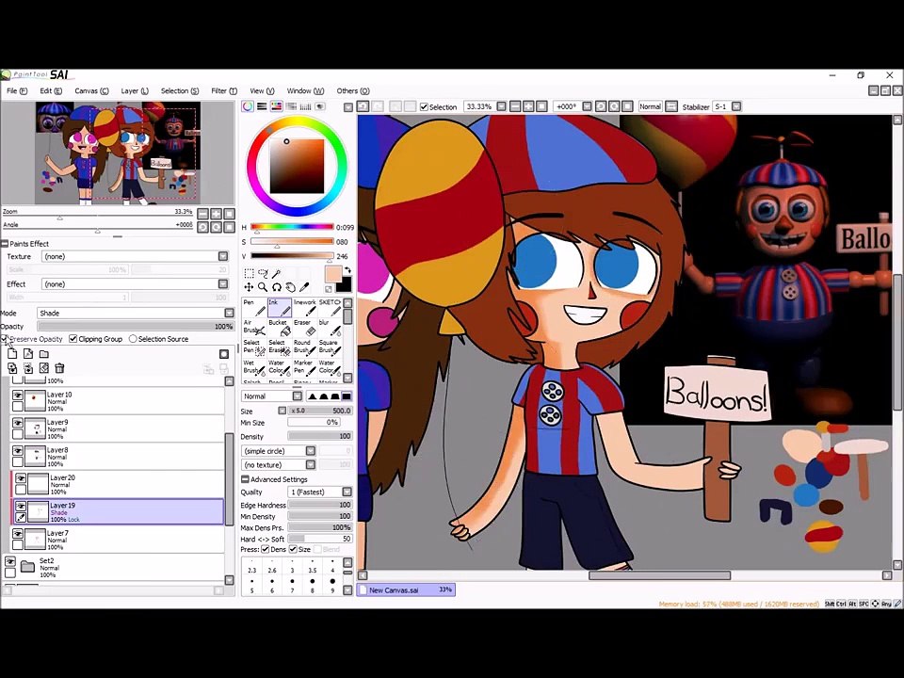Select the magic wand tool
The height and width of the screenshot is (678, 904).
coord(276,273)
